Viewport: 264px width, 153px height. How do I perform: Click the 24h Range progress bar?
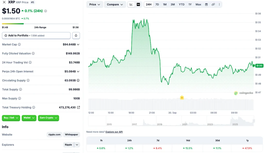point(40,24)
